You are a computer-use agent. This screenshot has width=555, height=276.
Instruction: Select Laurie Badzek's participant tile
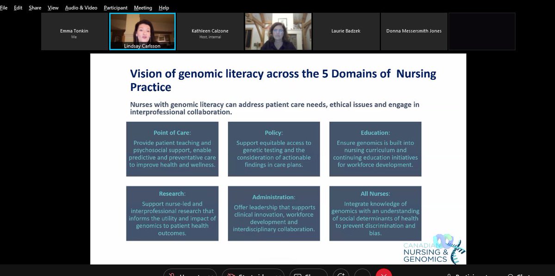click(346, 31)
